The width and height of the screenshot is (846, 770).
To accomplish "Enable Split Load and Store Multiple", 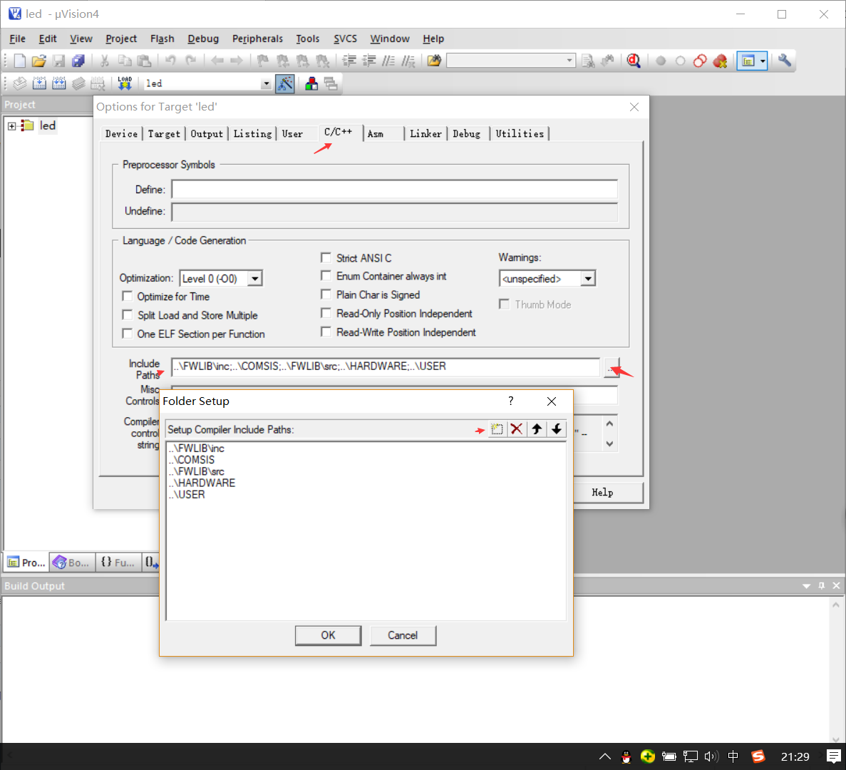I will 128,315.
